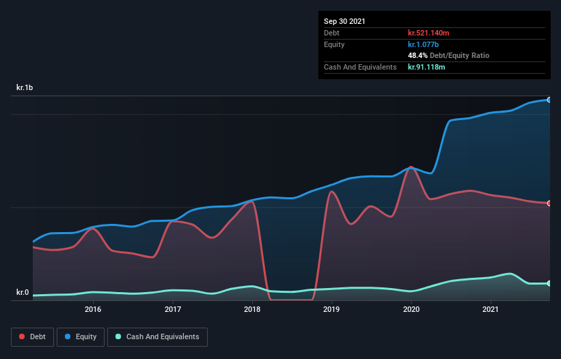Click the 2021 x-axis label
This screenshot has width=561, height=359.
(490, 309)
